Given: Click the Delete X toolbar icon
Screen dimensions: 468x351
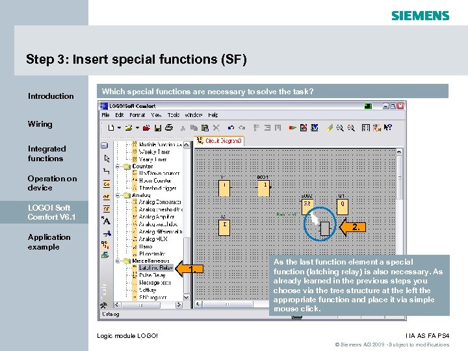Looking at the screenshot, I should (216, 128).
